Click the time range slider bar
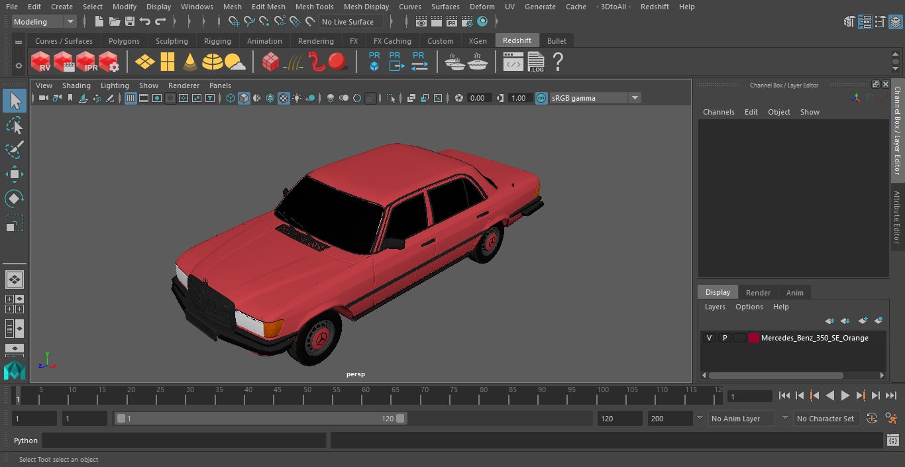Image resolution: width=905 pixels, height=467 pixels. [x=260, y=419]
